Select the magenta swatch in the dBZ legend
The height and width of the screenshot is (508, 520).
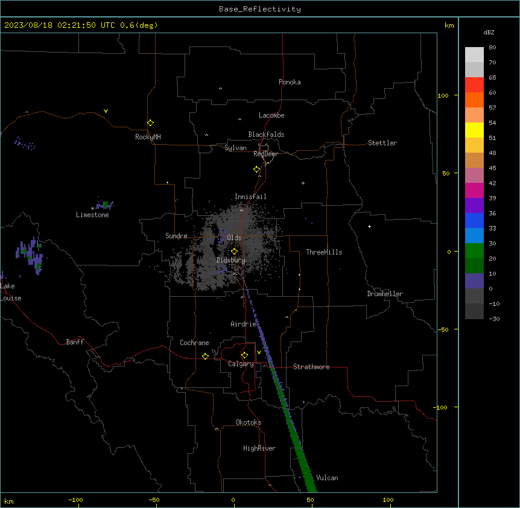point(474,190)
